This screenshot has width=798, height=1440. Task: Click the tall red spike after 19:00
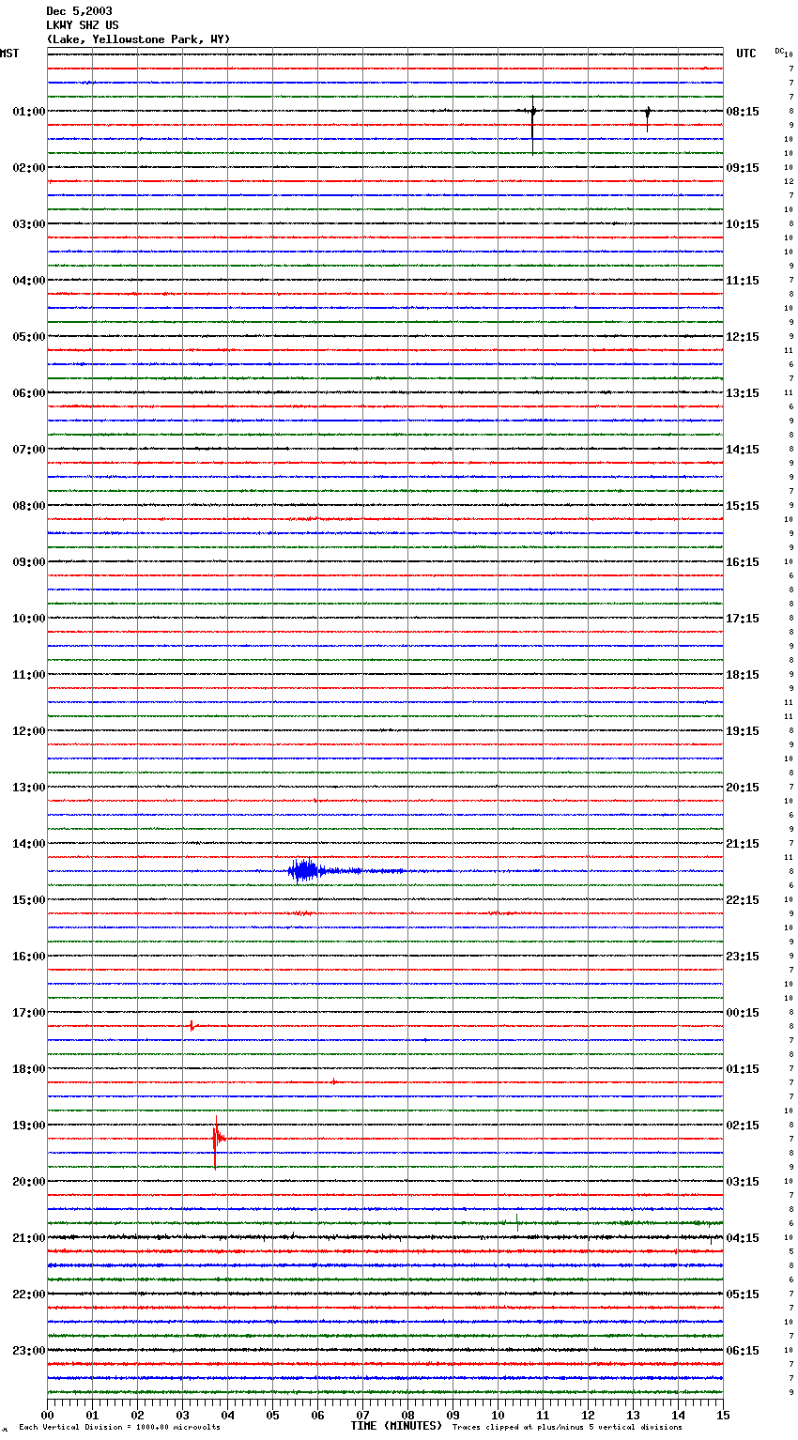click(216, 1139)
